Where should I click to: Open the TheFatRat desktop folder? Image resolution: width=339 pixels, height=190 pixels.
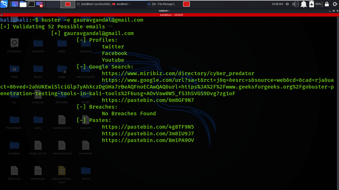(x=62, y=97)
